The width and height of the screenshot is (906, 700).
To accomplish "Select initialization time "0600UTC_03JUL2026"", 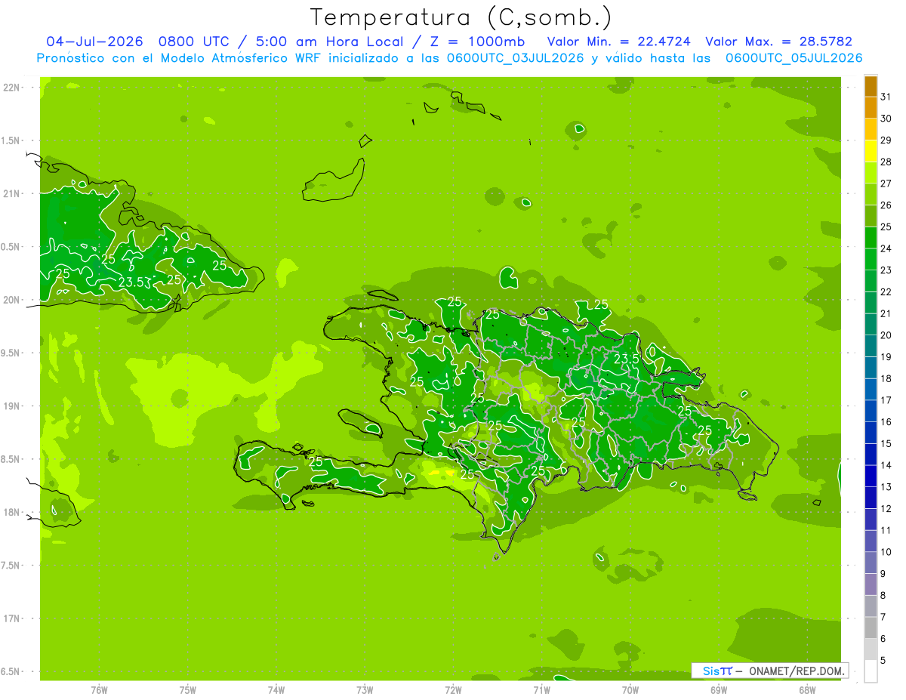I will point(515,58).
